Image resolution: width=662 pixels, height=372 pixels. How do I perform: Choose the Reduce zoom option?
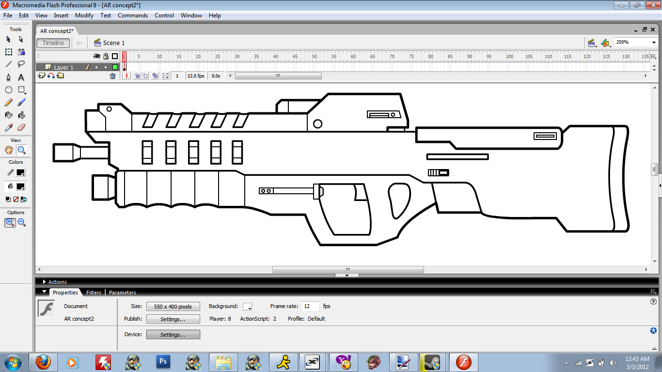click(x=22, y=223)
